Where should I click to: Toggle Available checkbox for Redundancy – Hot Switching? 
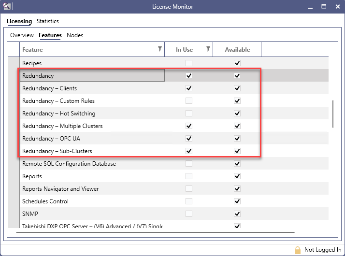click(x=237, y=114)
